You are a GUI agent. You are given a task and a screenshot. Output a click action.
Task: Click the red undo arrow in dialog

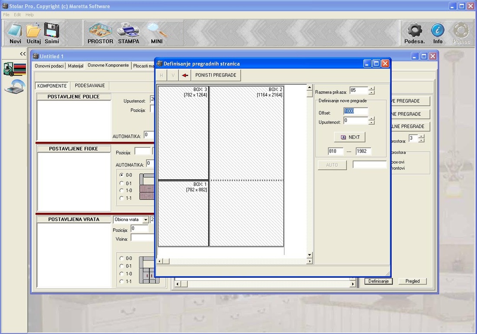point(185,75)
